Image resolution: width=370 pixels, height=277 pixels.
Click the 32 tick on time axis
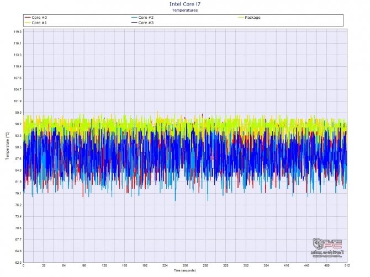(x=44, y=265)
